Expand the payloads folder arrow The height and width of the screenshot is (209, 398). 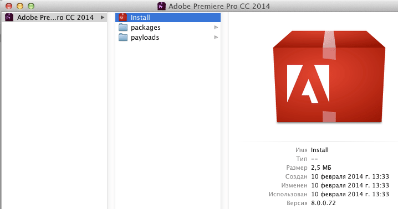click(216, 38)
